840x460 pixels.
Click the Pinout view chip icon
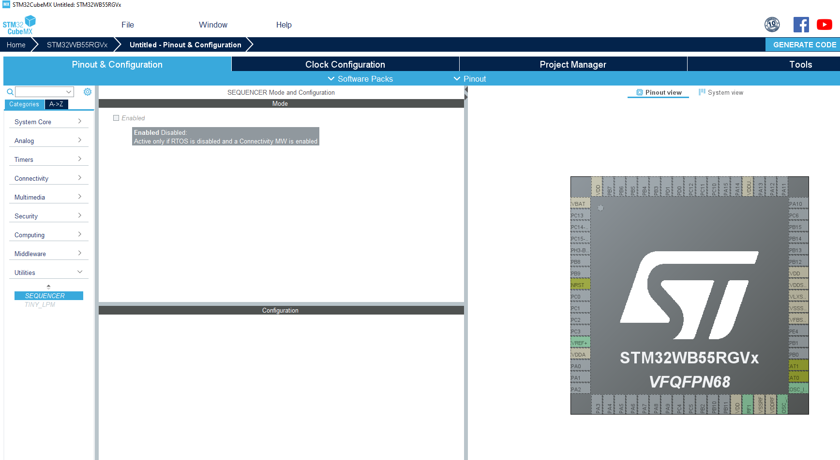pyautogui.click(x=640, y=92)
